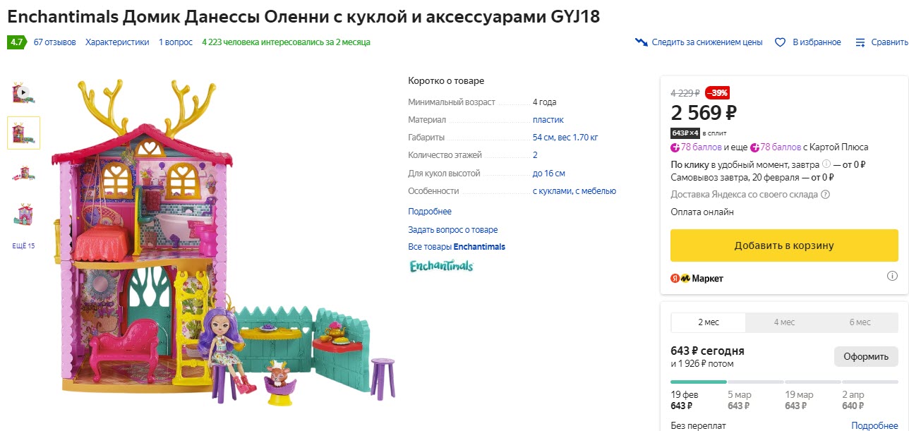The image size is (909, 431).
Task: Click the Plus points flame icon
Action: tap(675, 147)
